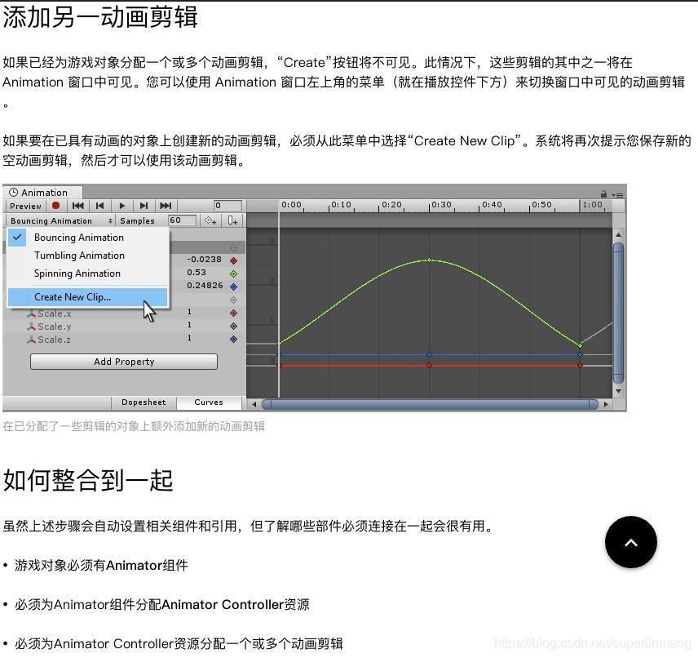Select the Scale.z property row
The width and height of the screenshot is (698, 658).
(x=124, y=340)
